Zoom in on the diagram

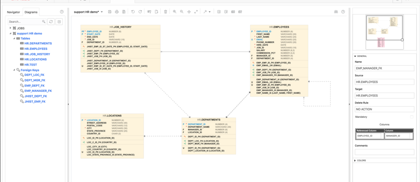click(175, 12)
